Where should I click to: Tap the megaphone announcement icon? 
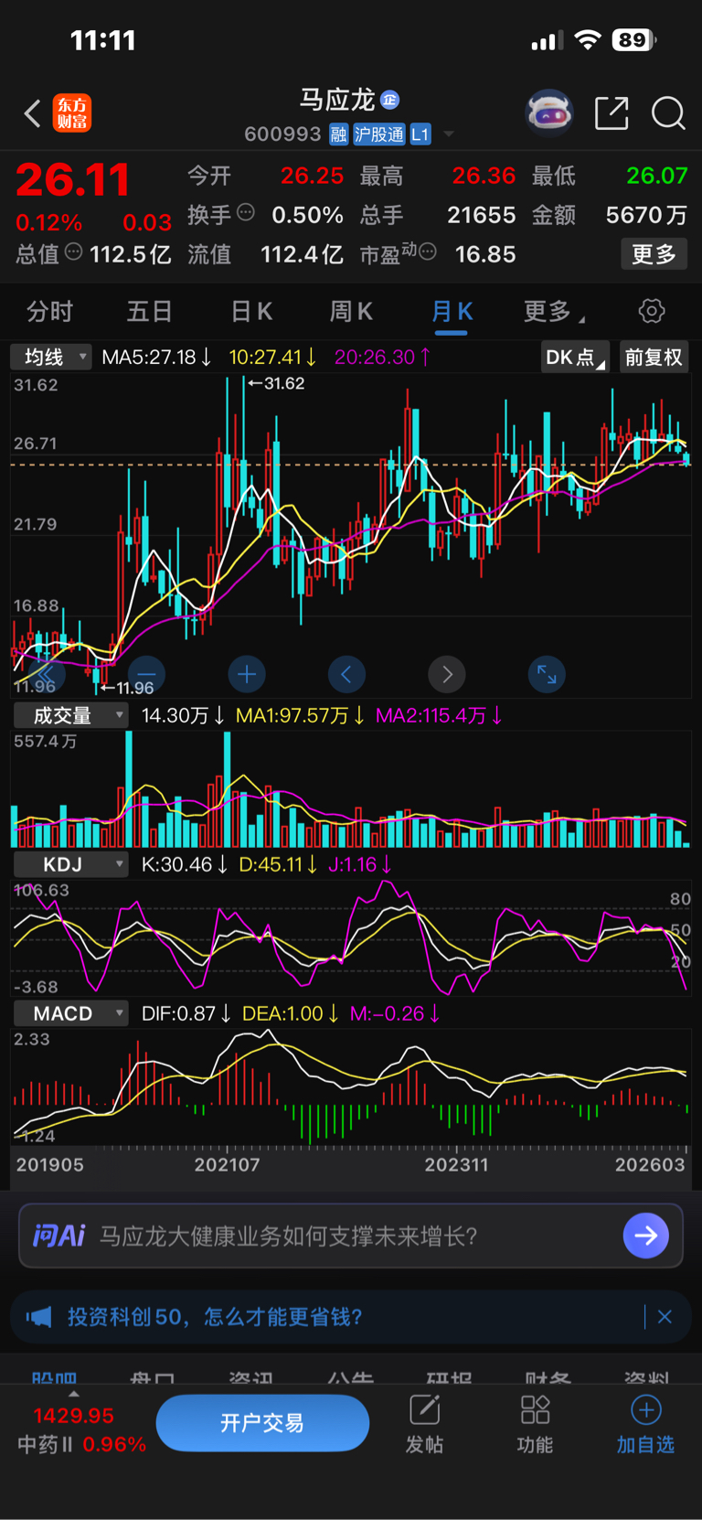38,1317
